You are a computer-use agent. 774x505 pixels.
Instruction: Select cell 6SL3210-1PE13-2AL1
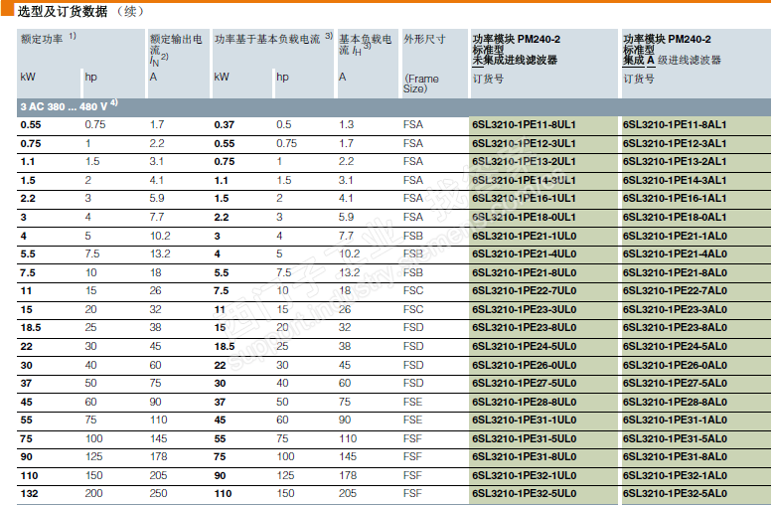pyautogui.click(x=675, y=162)
